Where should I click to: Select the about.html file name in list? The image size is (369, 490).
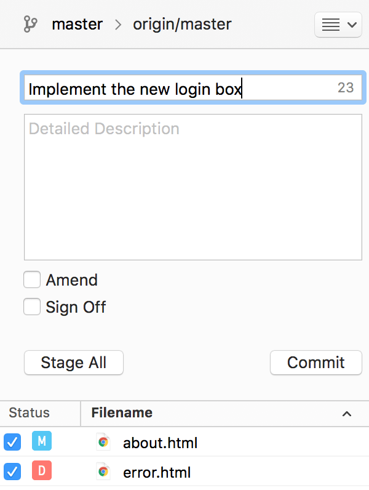(x=160, y=443)
